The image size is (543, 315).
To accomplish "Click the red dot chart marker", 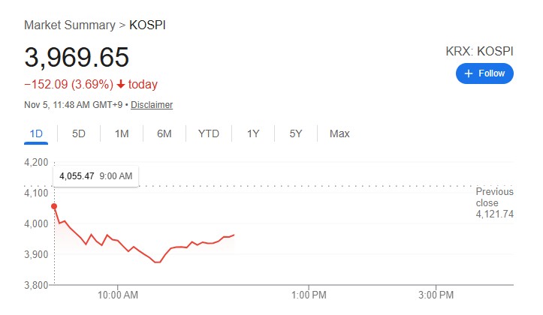I will [53, 205].
